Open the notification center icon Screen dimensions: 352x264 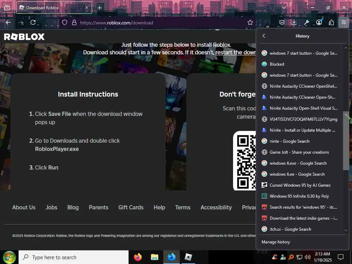(x=341, y=257)
